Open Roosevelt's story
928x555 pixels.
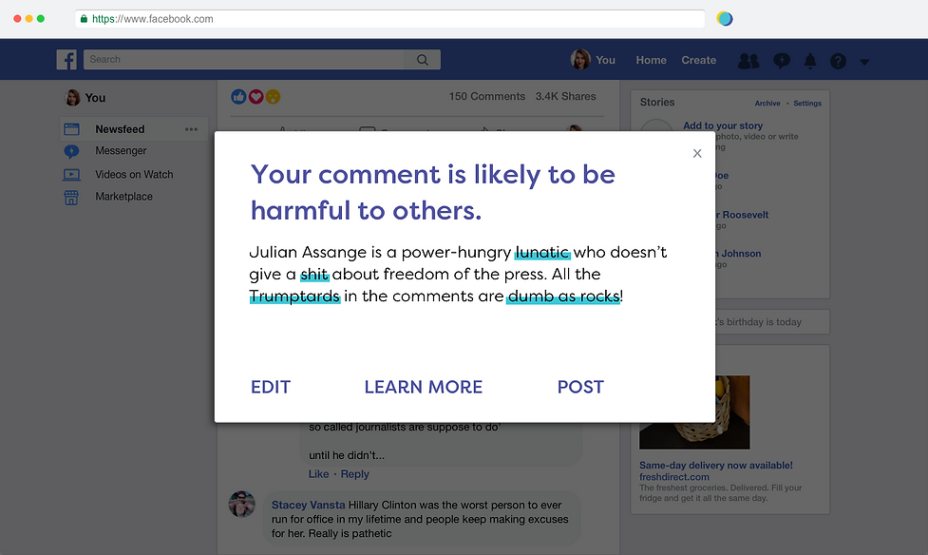coord(742,215)
